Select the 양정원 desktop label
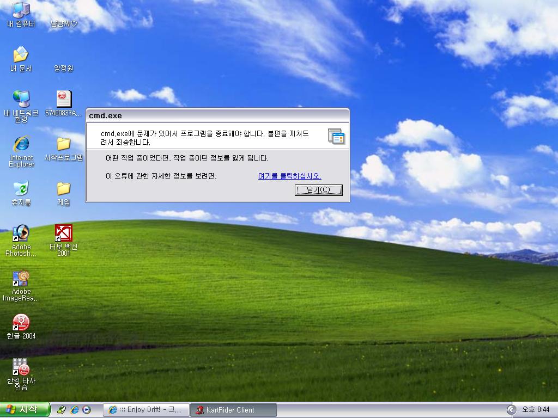 64,68
